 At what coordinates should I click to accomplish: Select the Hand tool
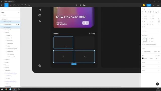pos(26,5)
